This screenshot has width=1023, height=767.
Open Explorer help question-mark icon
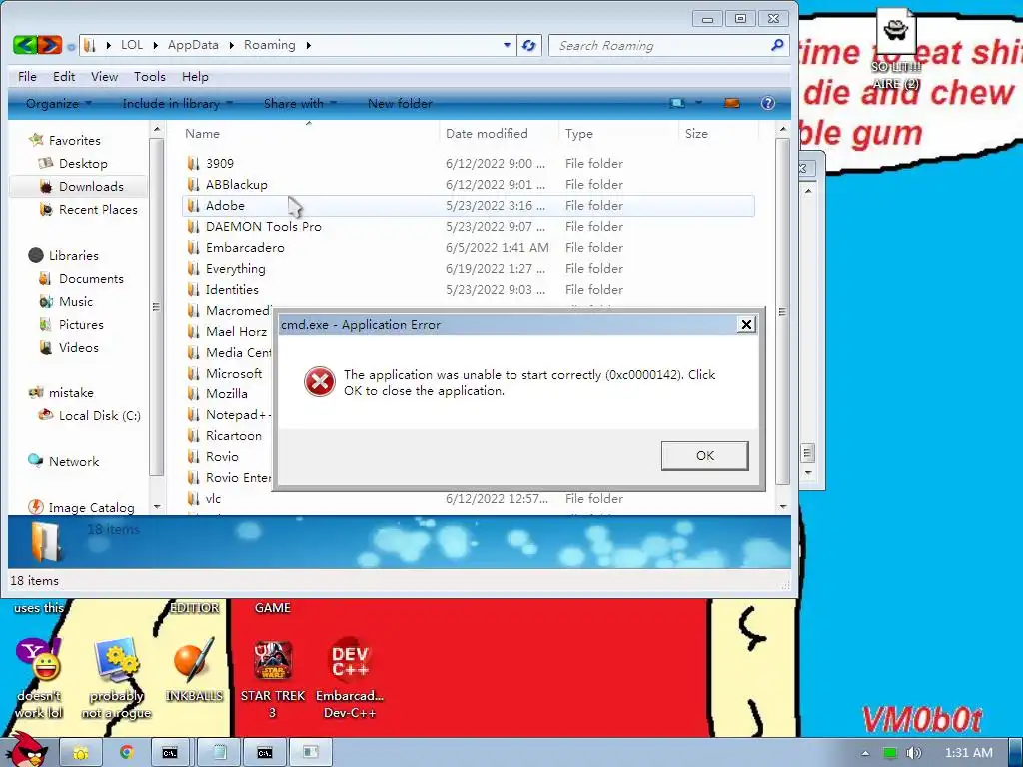(x=768, y=103)
